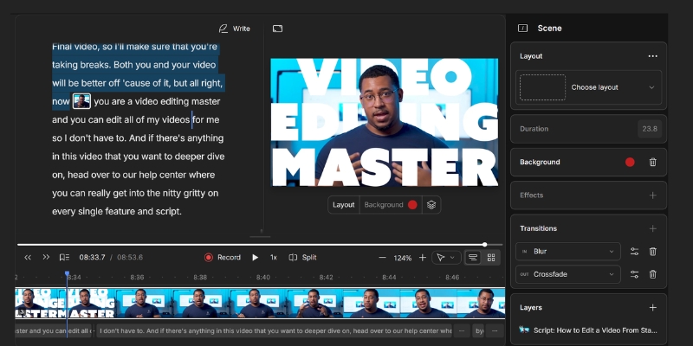693x346 pixels.
Task: Play the video with the play button
Action: pos(255,257)
